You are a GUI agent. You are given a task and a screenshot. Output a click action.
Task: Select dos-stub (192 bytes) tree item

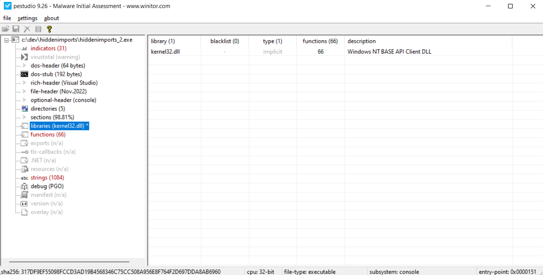[x=56, y=74]
